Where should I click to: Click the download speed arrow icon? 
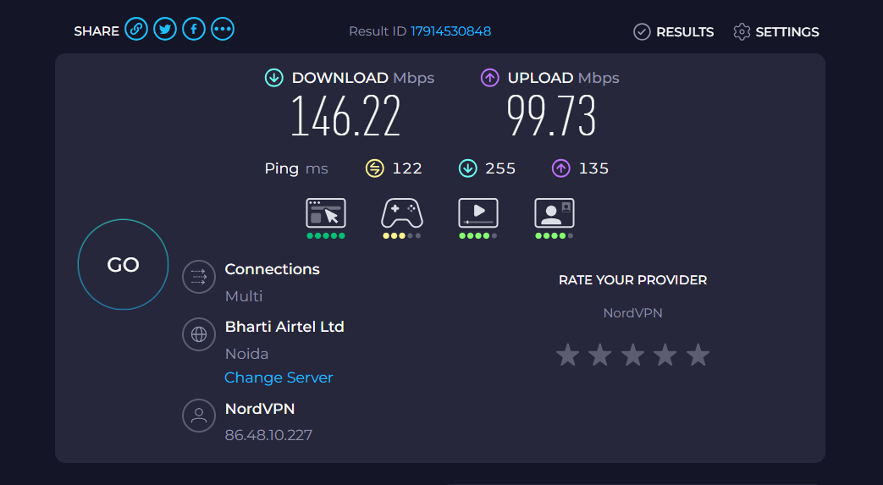(274, 78)
